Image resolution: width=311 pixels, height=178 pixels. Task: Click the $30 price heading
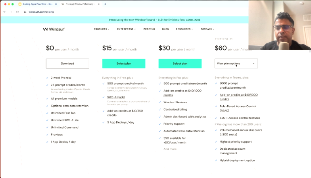click(164, 48)
